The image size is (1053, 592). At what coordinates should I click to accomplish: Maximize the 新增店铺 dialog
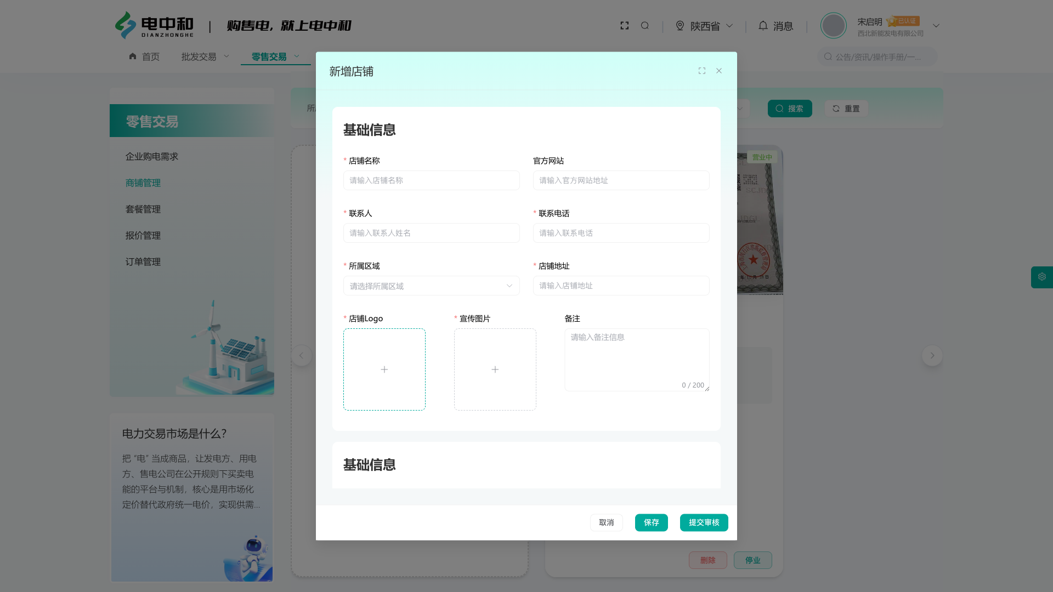701,71
